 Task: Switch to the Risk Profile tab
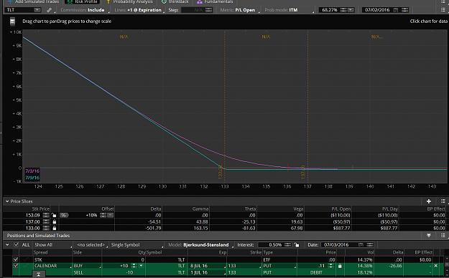tap(82, 1)
